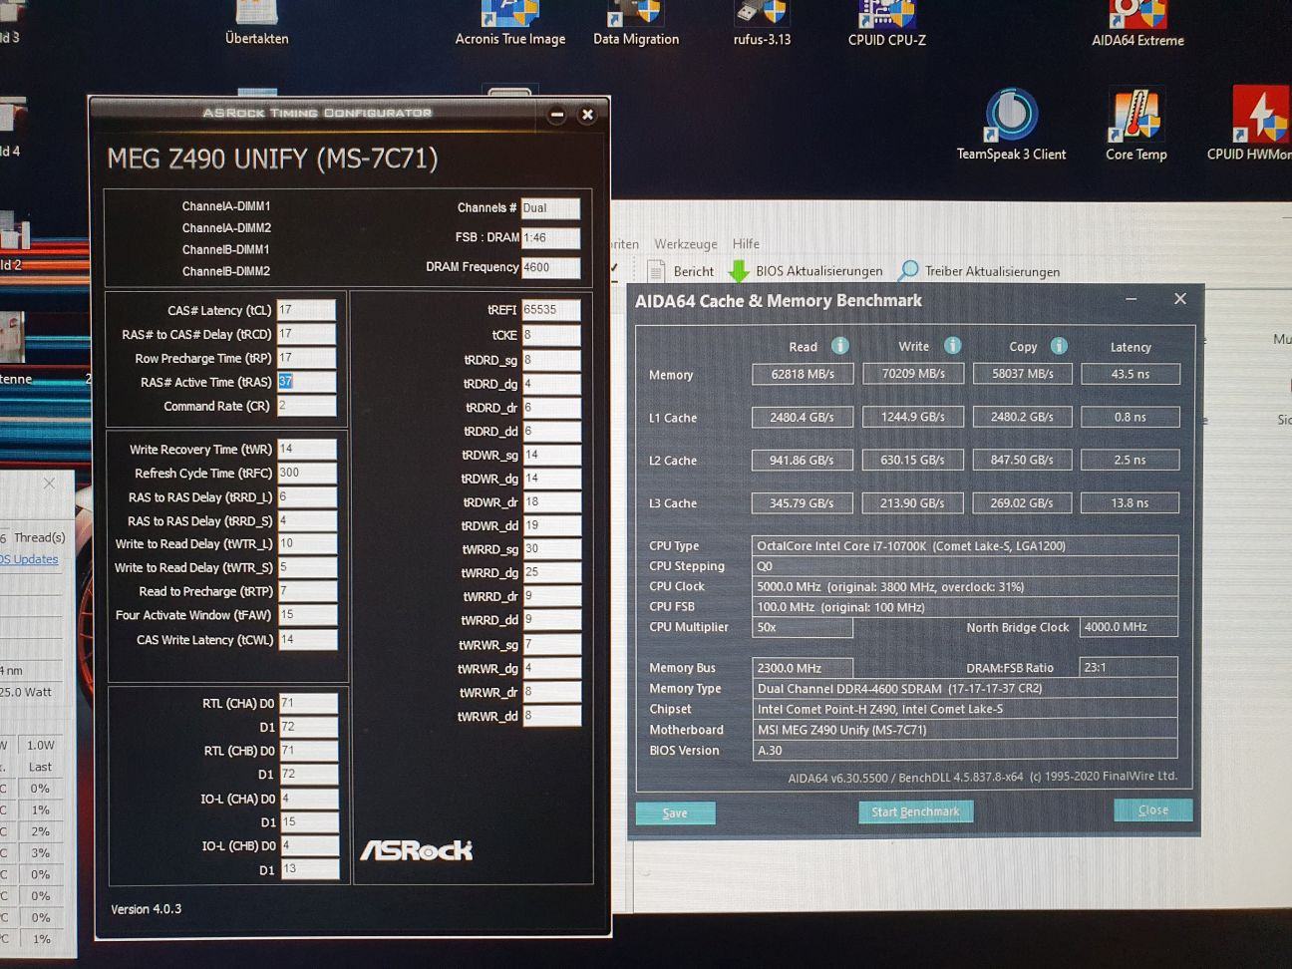Click the CAS Write Latency (tCWL) field
This screenshot has width=1292, height=969.
(307, 639)
